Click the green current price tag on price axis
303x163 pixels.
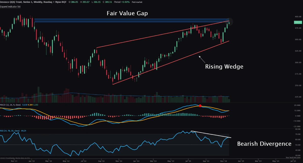[298, 22]
